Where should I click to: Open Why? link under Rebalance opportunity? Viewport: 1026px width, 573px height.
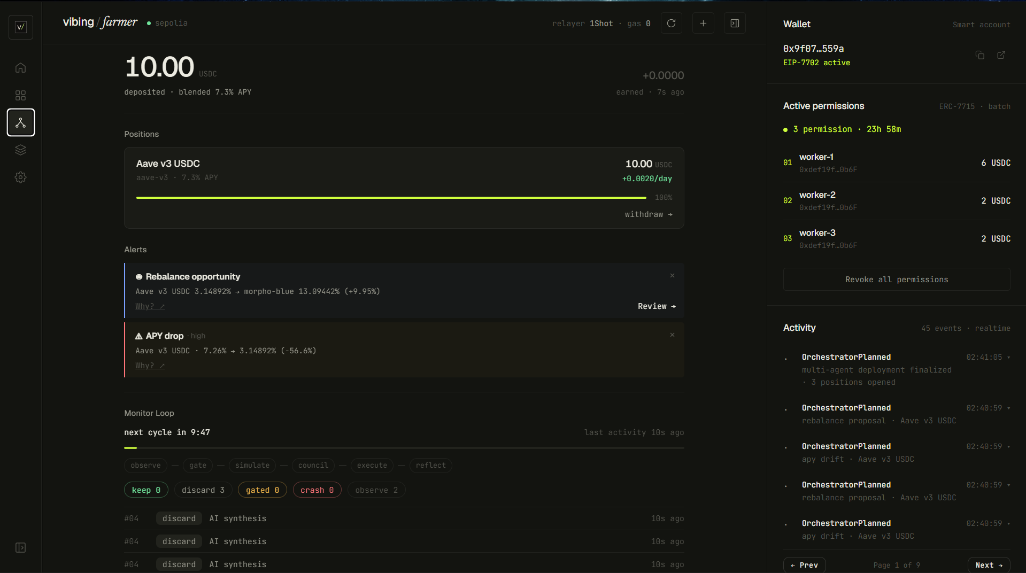click(150, 306)
